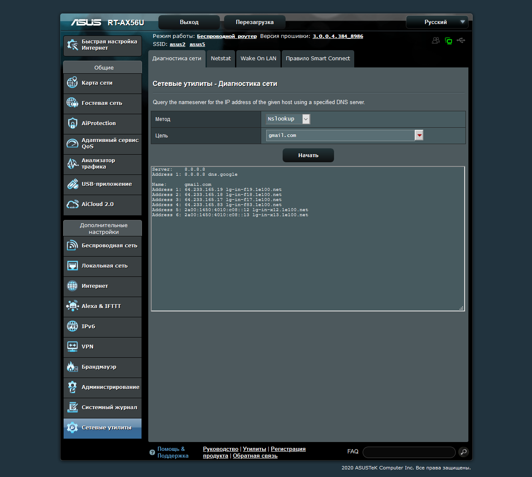The height and width of the screenshot is (477, 532).
Task: Click the Alexa & IFTTT icon
Action: pos(72,306)
